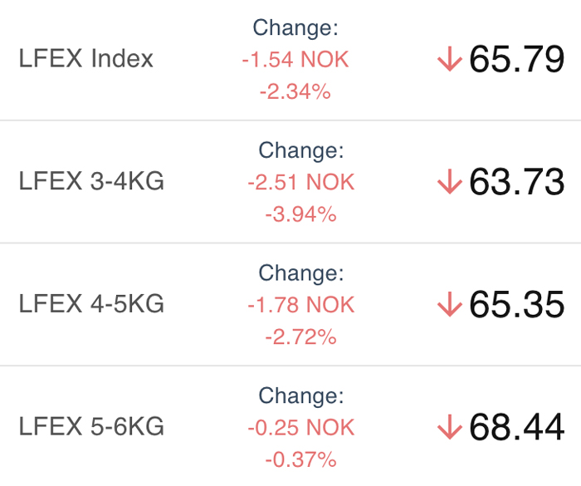581x486 pixels.
Task: Click the 68.44 price value
Action: (516, 427)
